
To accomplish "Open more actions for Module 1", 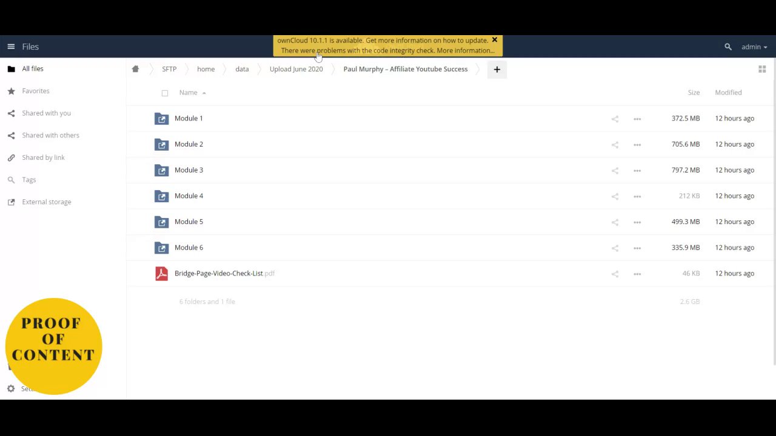I will click(x=637, y=119).
